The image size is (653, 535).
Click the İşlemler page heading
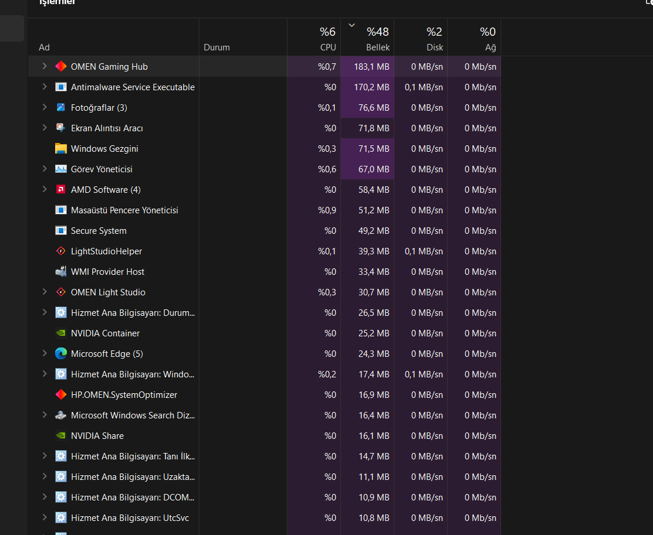click(57, 2)
